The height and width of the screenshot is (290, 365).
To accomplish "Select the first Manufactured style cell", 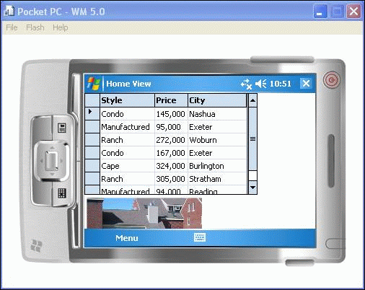I will pos(127,127).
